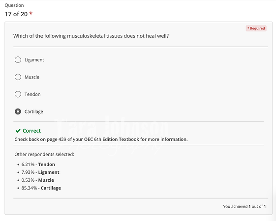Click the 'You achieved 1 out of 1' score
This screenshot has width=276, height=221.
pos(245,206)
